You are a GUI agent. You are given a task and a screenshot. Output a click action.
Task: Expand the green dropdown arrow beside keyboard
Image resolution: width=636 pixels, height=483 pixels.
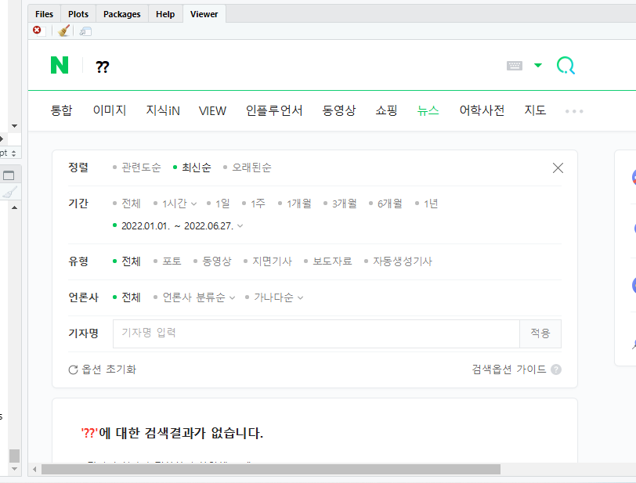tap(538, 65)
